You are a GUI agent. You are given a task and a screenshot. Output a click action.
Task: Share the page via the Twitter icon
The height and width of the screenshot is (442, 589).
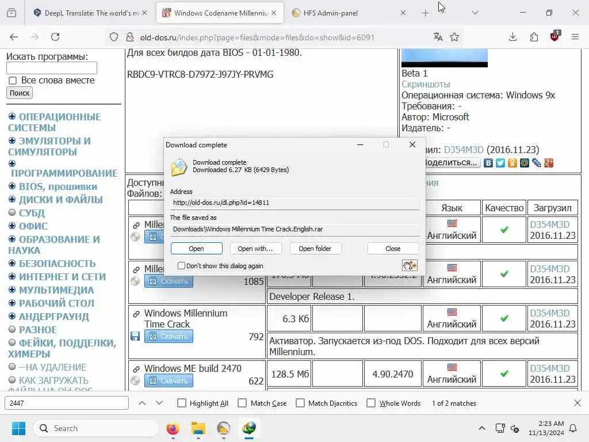500,163
